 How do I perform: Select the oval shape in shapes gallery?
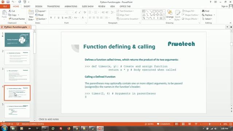point(158,11)
